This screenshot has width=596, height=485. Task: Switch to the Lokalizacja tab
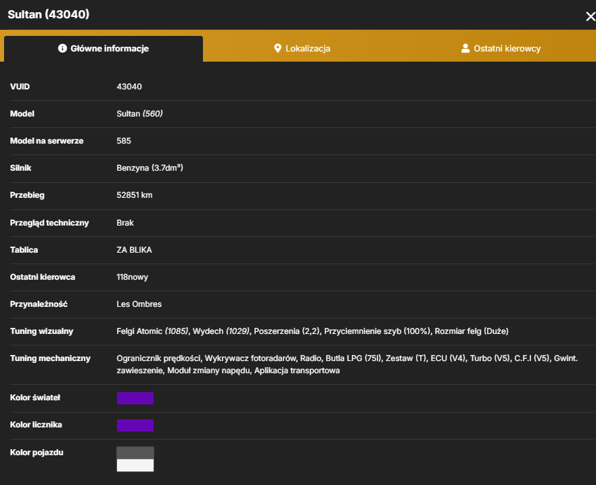point(302,48)
